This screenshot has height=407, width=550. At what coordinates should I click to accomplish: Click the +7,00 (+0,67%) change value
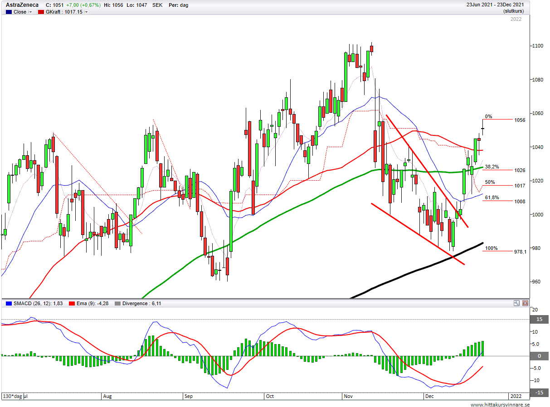(83, 5)
